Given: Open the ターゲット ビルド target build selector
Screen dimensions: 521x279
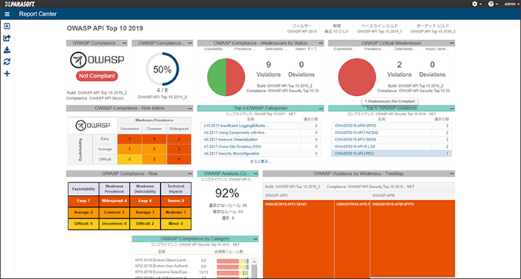Looking at the screenshot, I should pyautogui.click(x=432, y=28).
